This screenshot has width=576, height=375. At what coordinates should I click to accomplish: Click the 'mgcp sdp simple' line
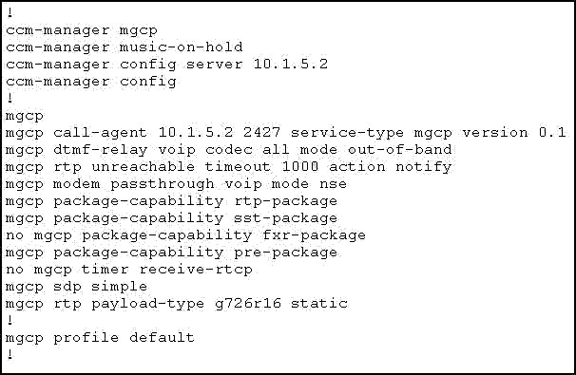tap(76, 287)
